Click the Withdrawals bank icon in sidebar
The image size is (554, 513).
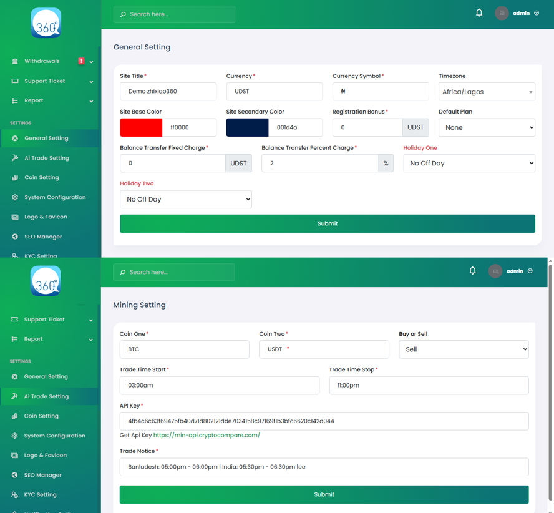click(15, 61)
